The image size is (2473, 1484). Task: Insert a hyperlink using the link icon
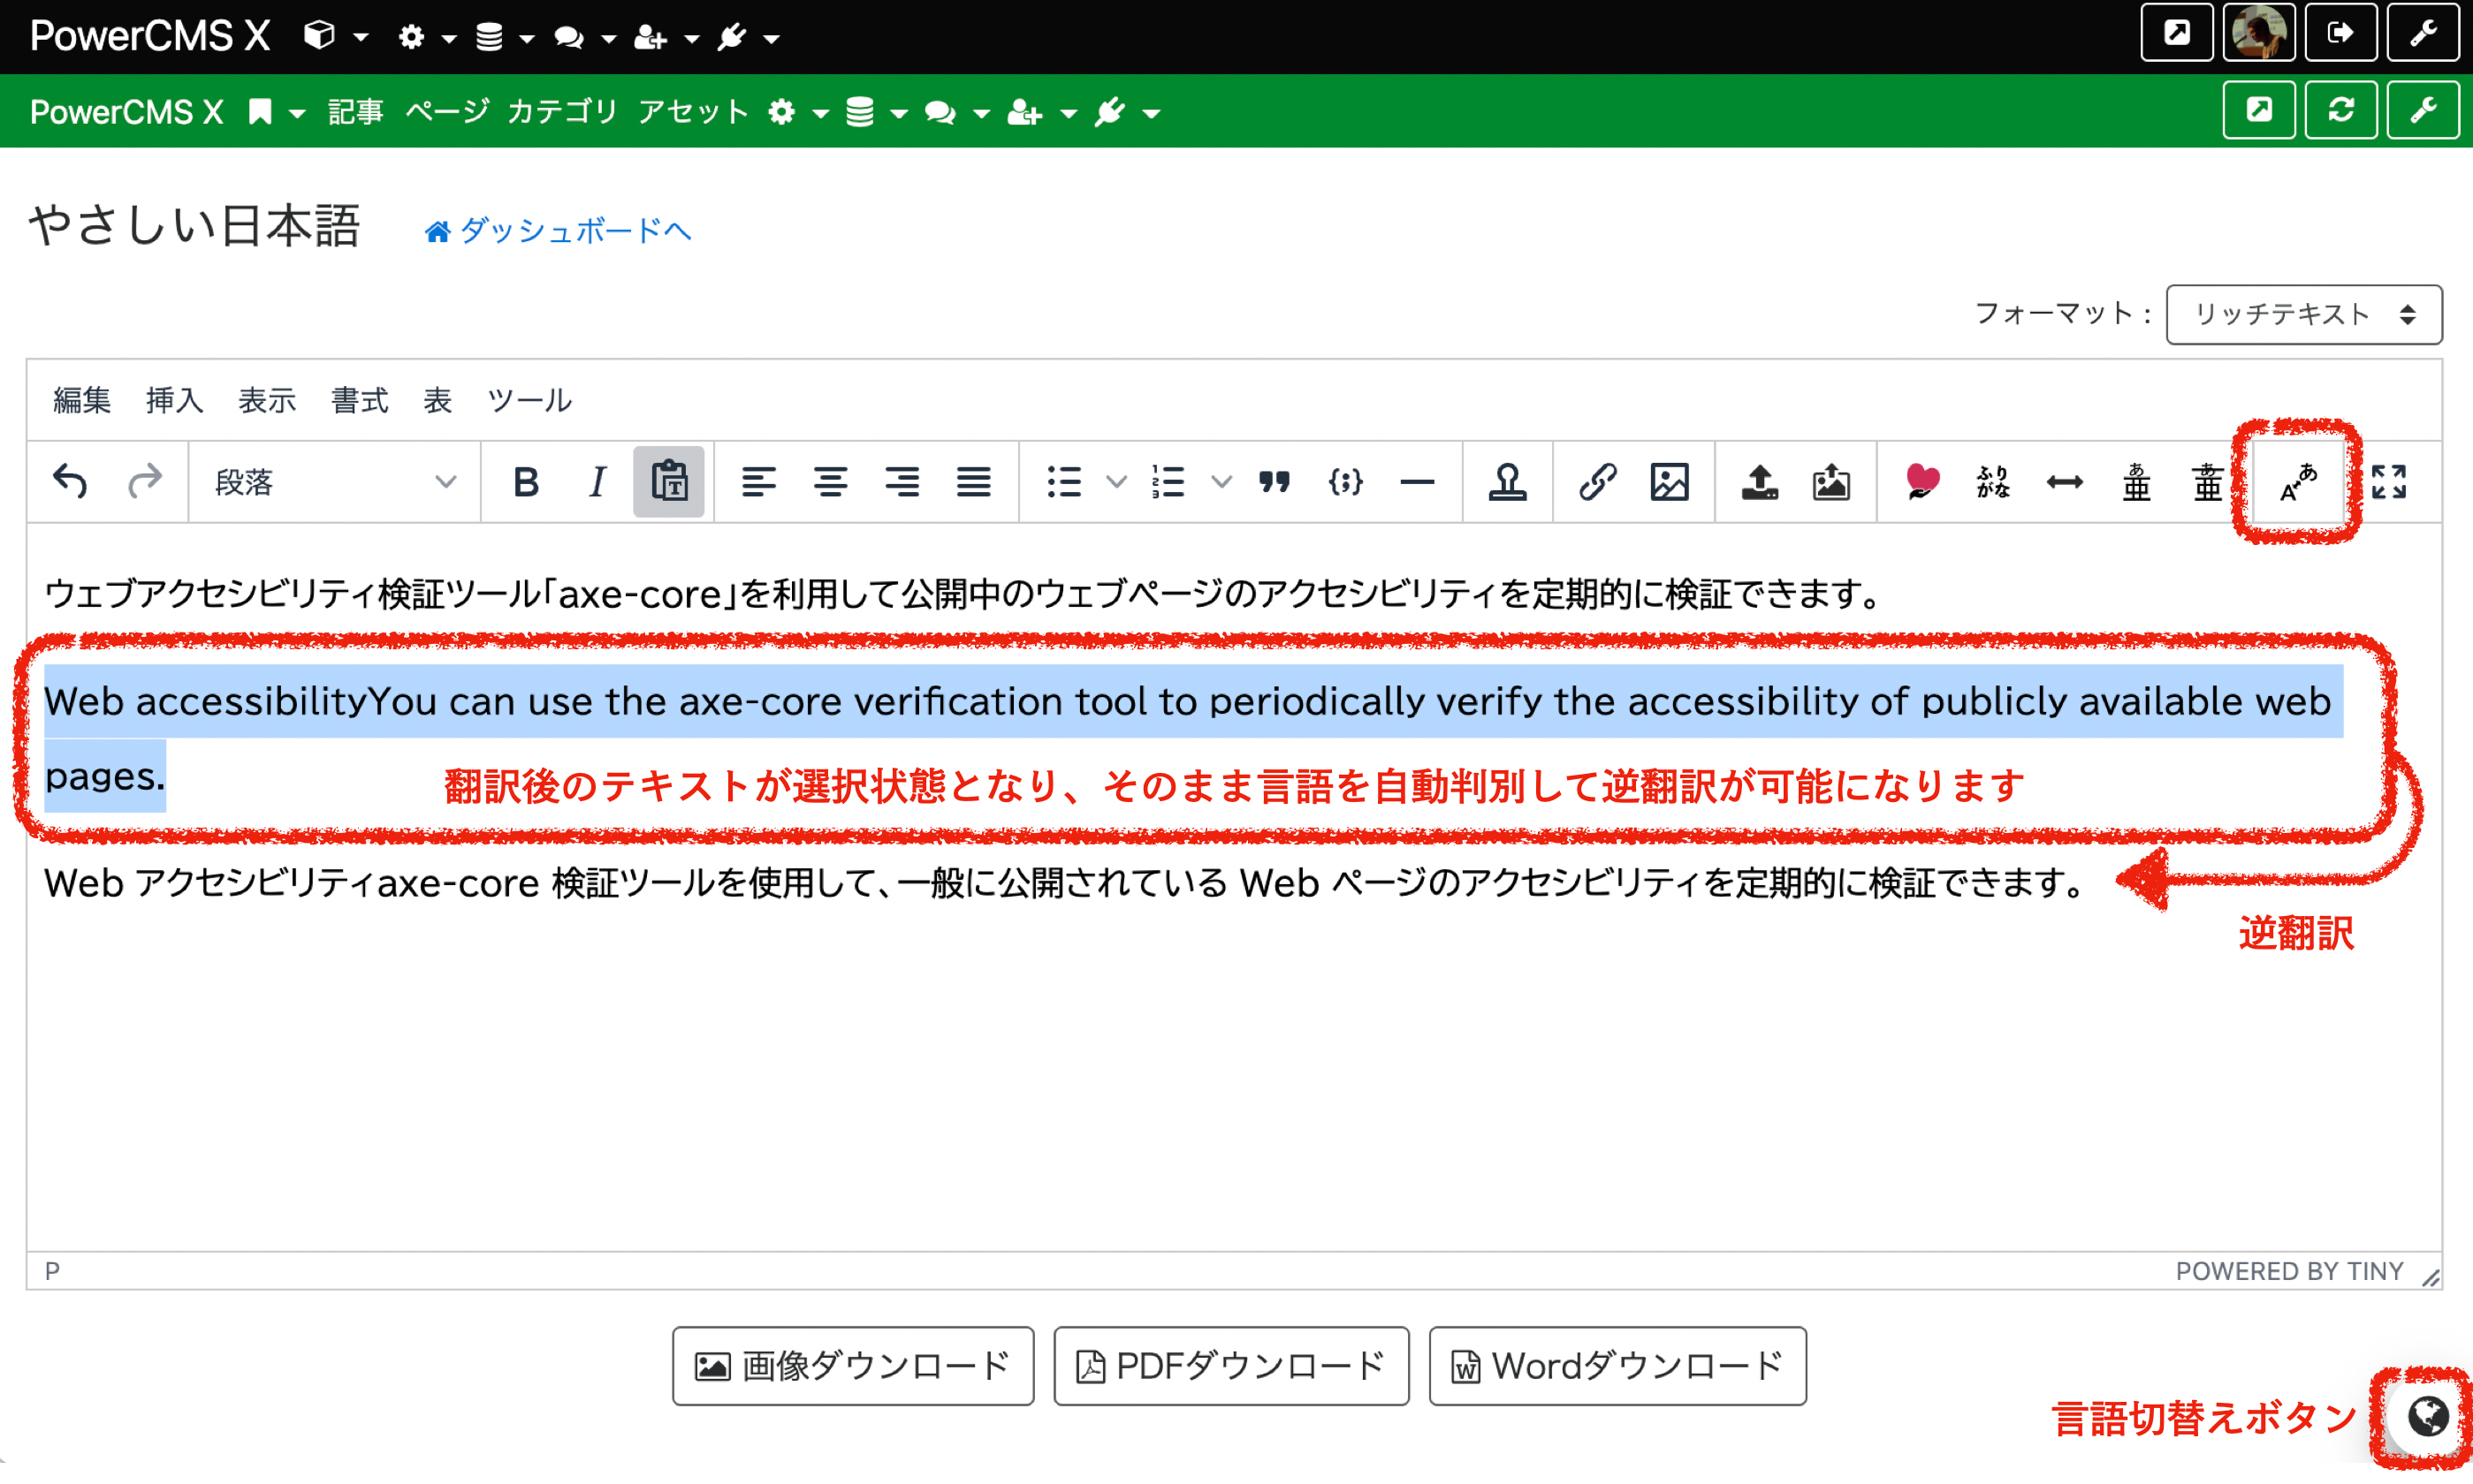(x=1595, y=481)
